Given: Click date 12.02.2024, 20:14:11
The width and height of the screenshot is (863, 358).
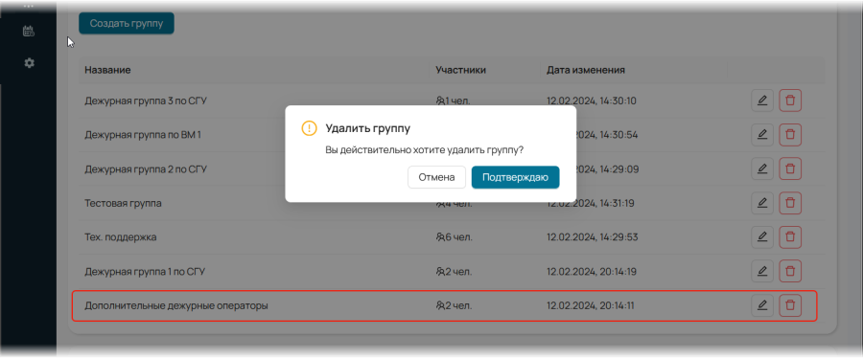Looking at the screenshot, I should [x=591, y=305].
